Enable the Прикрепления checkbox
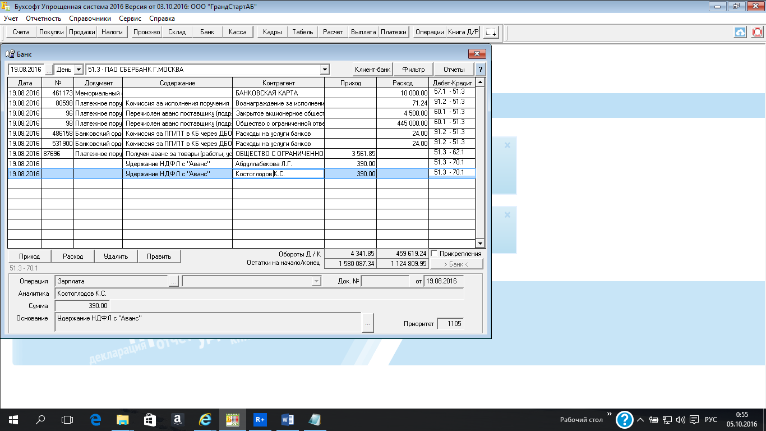 [x=434, y=254]
